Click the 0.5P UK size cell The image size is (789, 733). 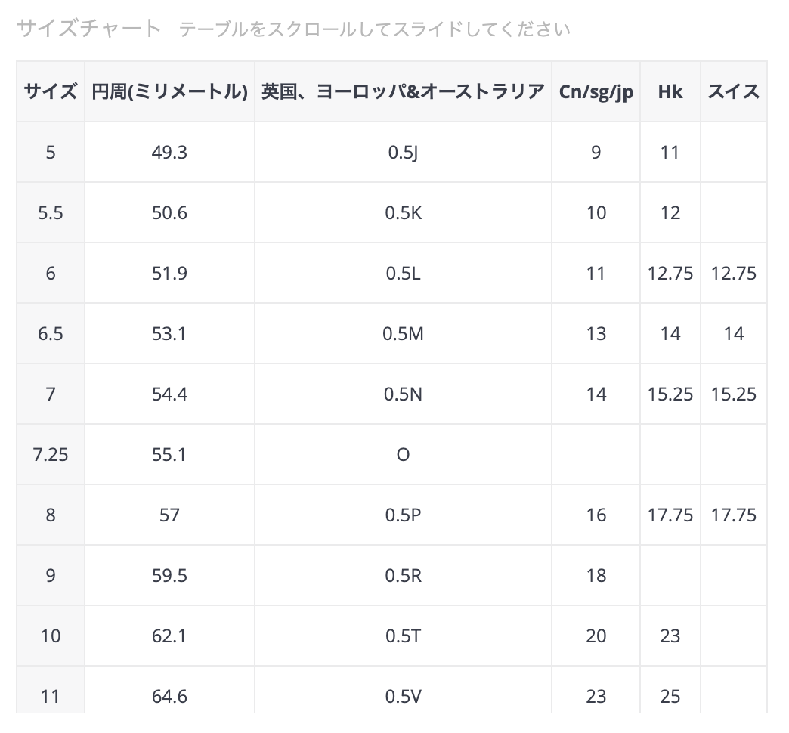(403, 515)
